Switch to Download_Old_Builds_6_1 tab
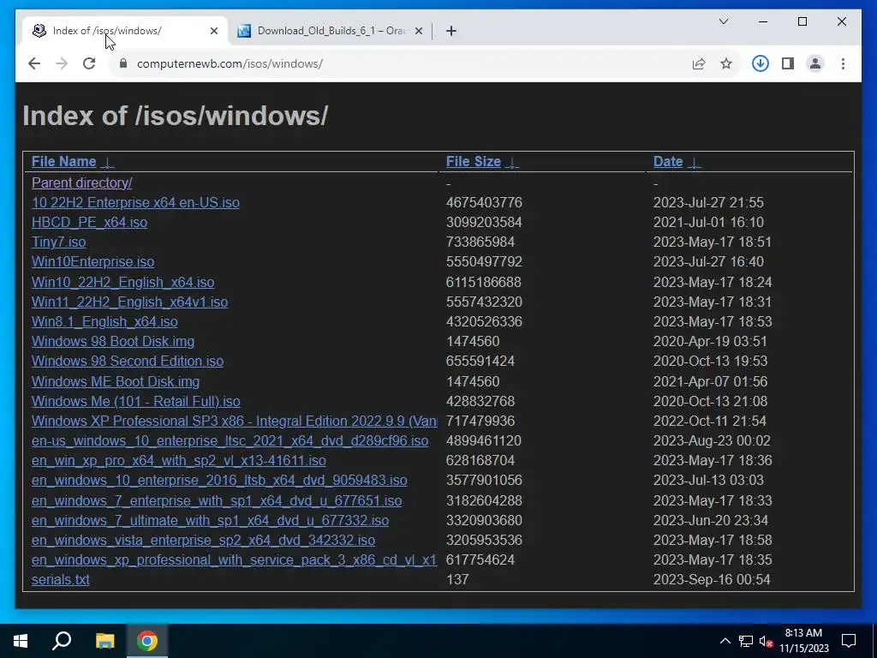 pyautogui.click(x=330, y=31)
